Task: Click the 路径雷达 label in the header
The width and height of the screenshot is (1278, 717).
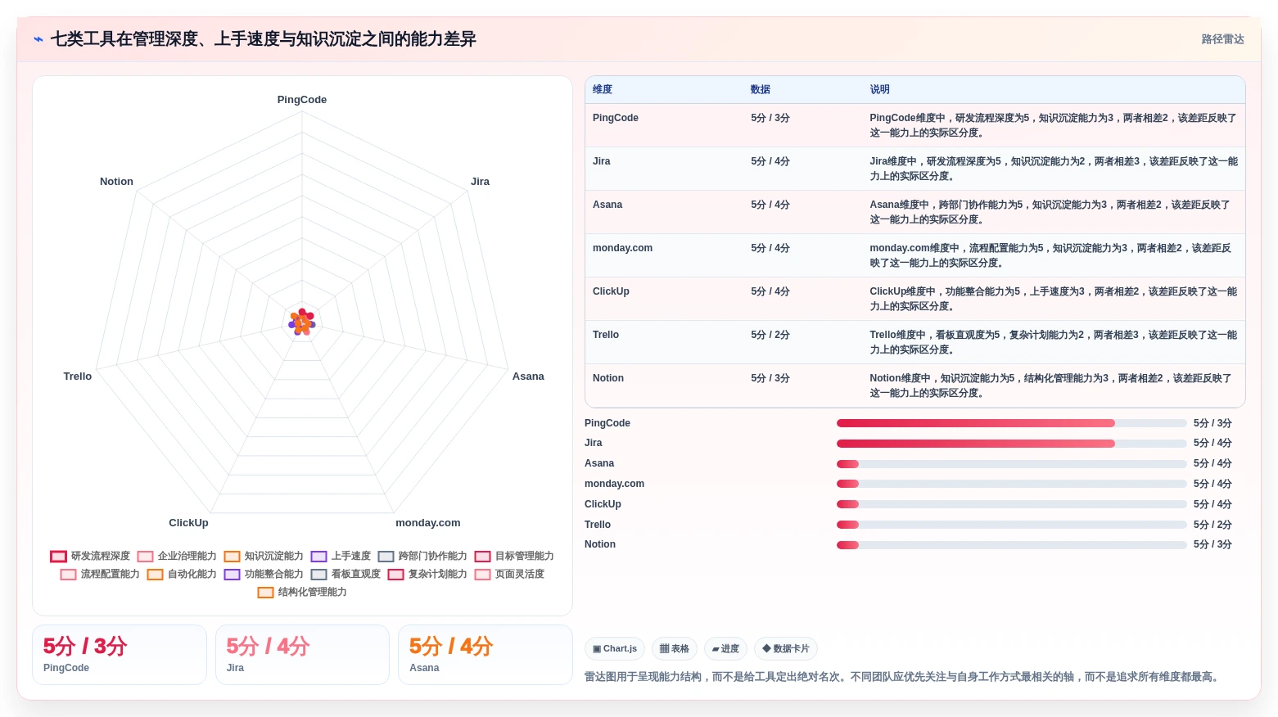Action: [1222, 39]
